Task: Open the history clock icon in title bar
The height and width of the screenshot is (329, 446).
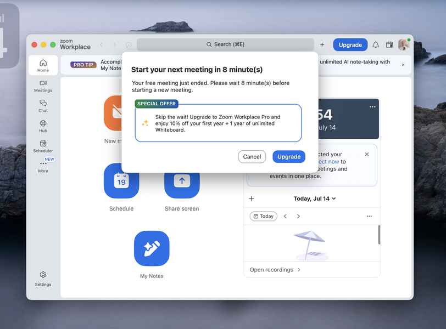Action: pos(129,45)
